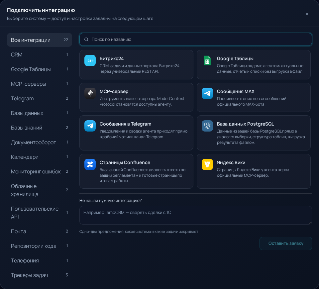319x289 pixels.
Task: Click the Яндекс Вики yellow icon
Action: [x=207, y=164]
